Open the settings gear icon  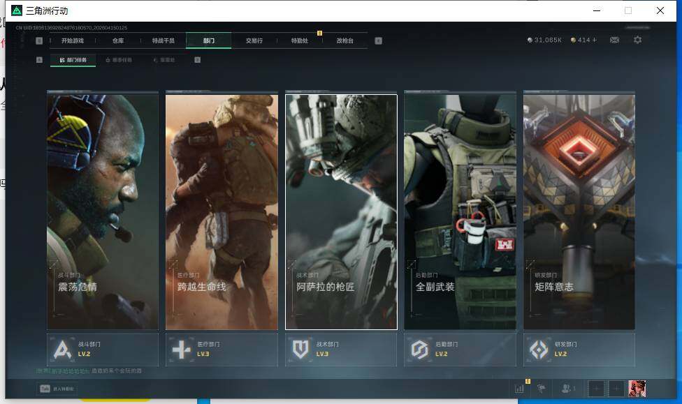pyautogui.click(x=637, y=40)
